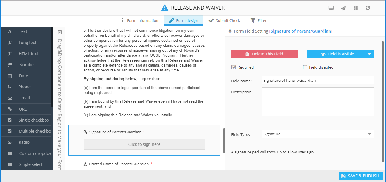Select the HTML text component

pos(27,54)
